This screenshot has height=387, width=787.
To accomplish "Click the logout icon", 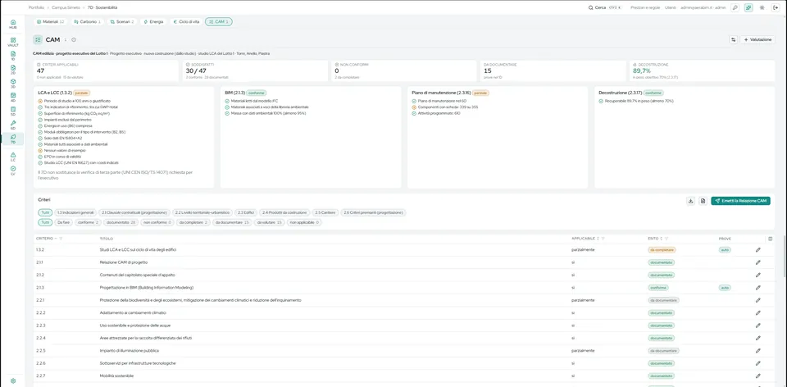I will pyautogui.click(x=776, y=7).
